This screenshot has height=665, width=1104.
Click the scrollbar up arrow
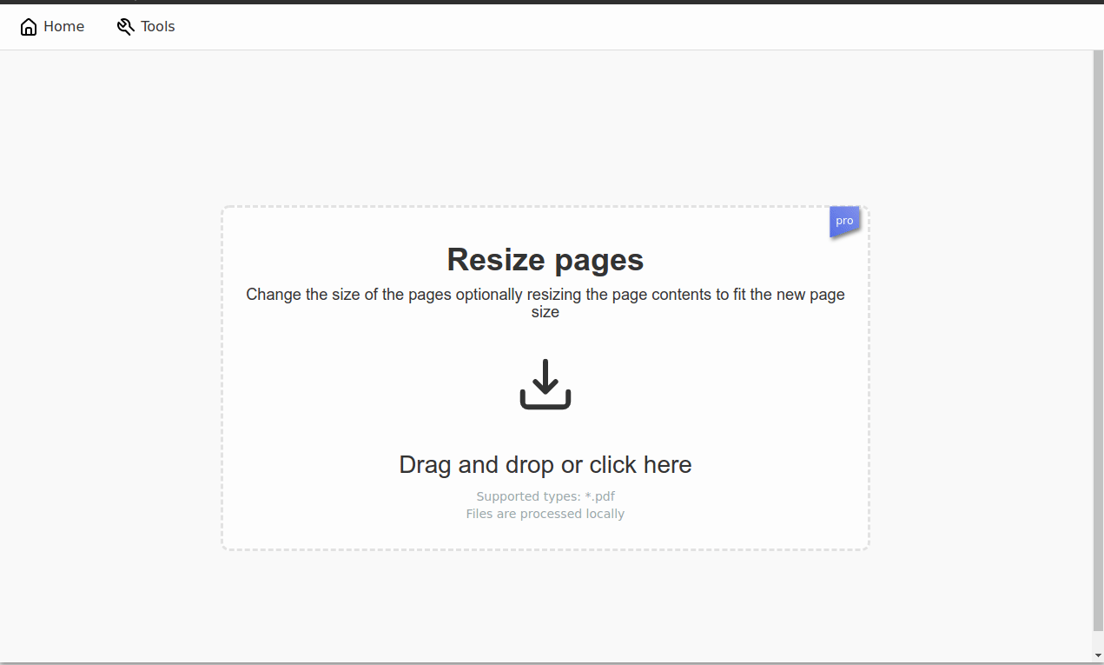pyautogui.click(x=1097, y=54)
